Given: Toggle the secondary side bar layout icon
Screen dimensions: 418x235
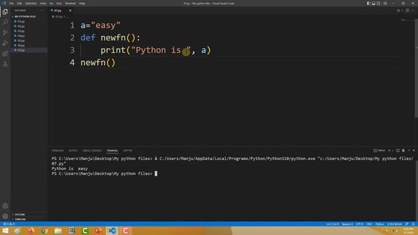Looking at the screenshot, I should 378,3.
